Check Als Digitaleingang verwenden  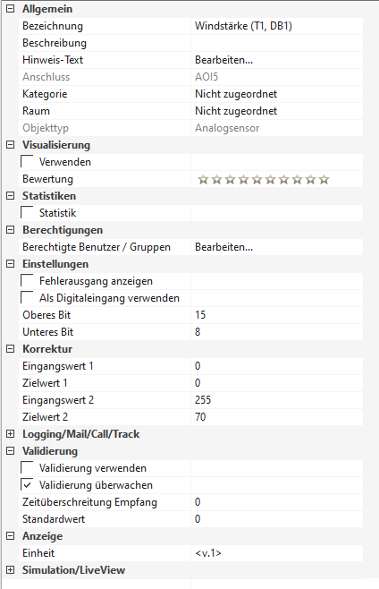tap(27, 297)
